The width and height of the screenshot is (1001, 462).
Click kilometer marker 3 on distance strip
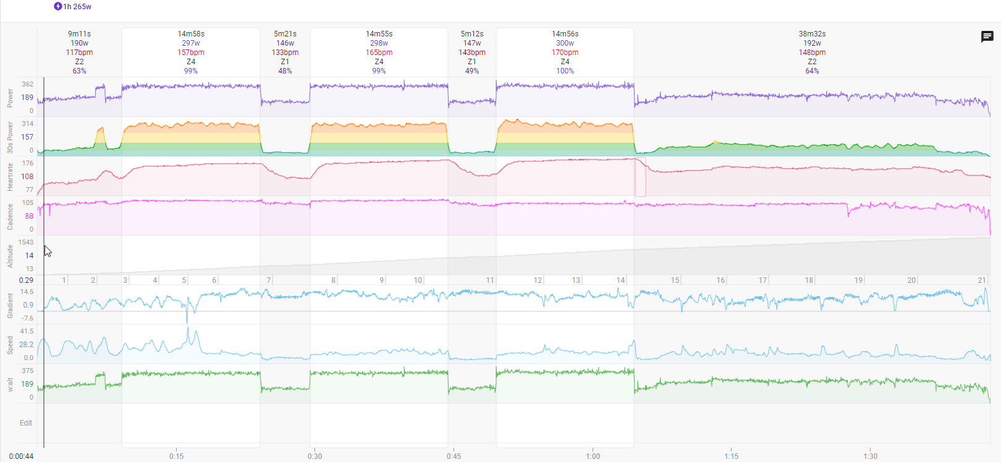pyautogui.click(x=125, y=280)
